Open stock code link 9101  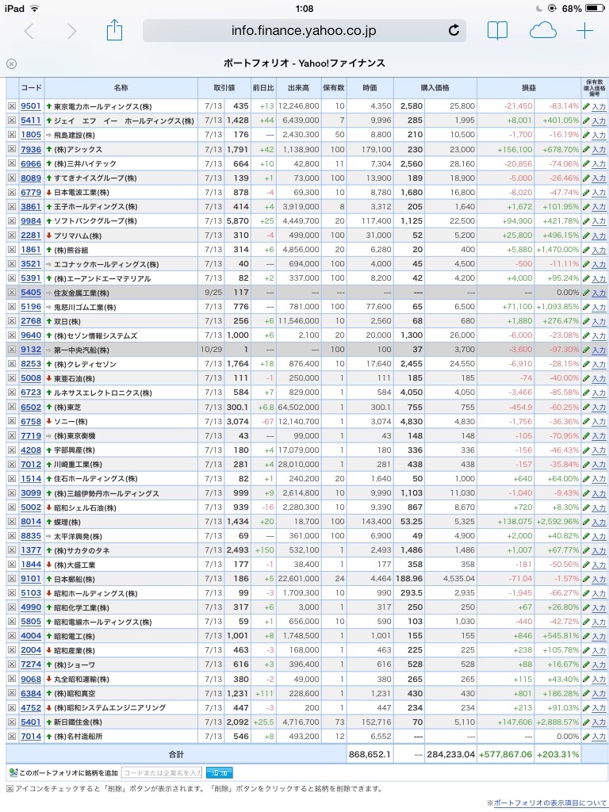(x=31, y=579)
